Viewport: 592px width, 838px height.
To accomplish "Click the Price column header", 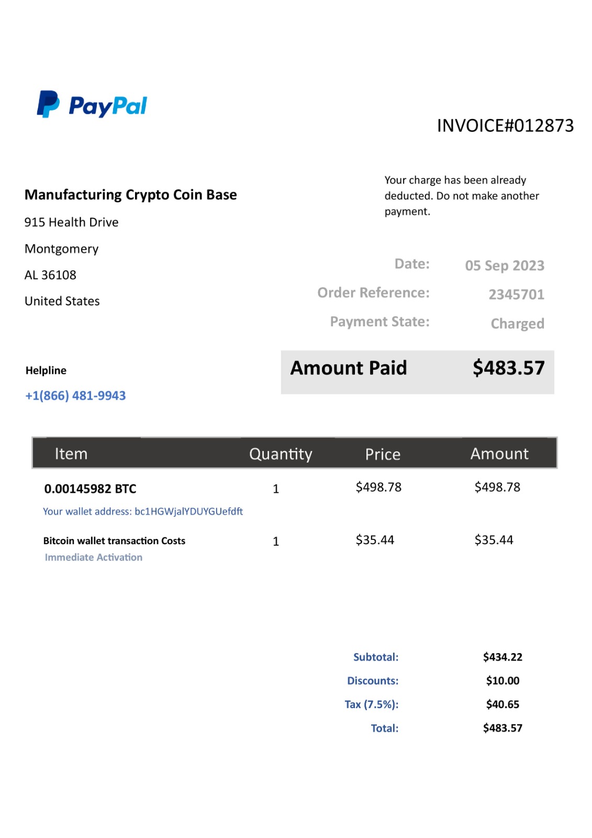I will pos(383,454).
